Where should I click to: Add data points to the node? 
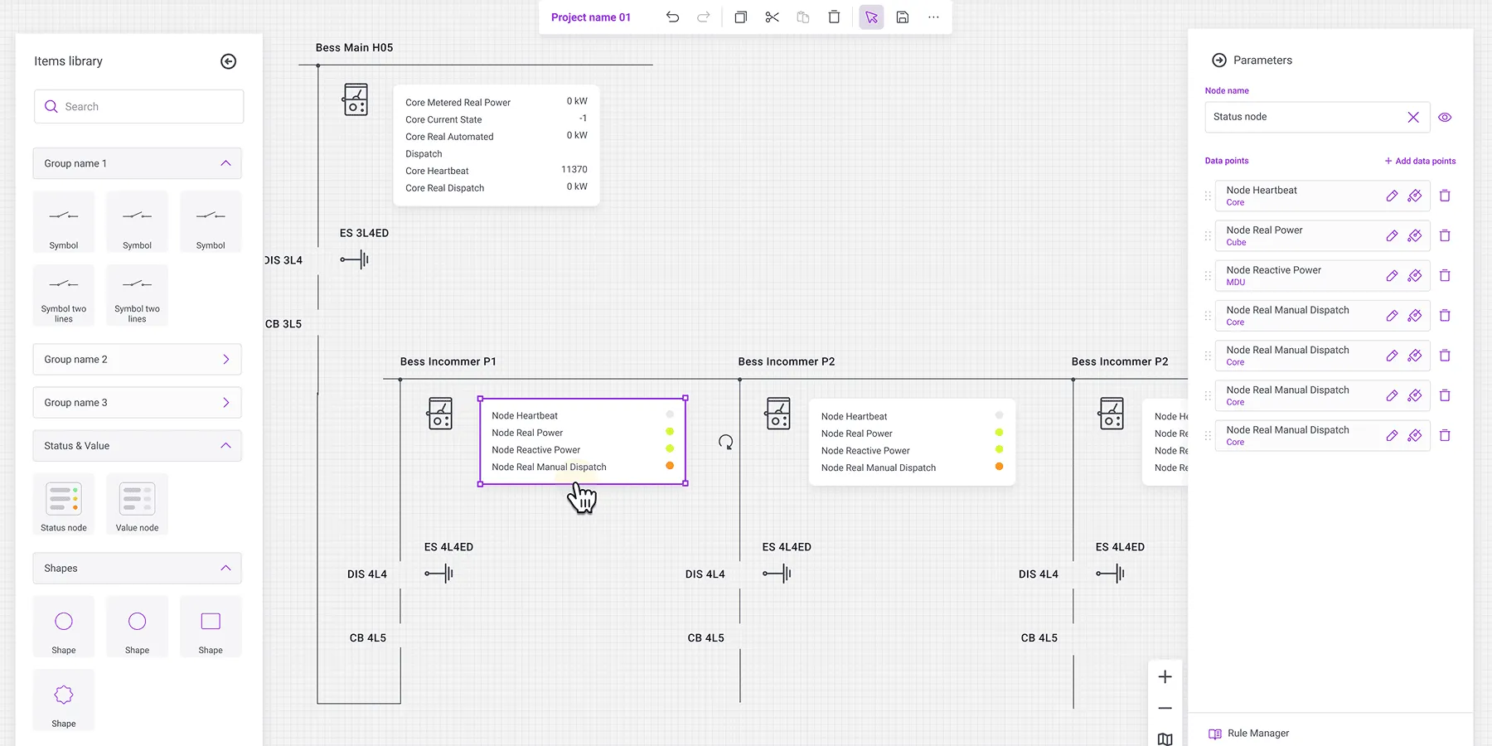[x=1420, y=161]
